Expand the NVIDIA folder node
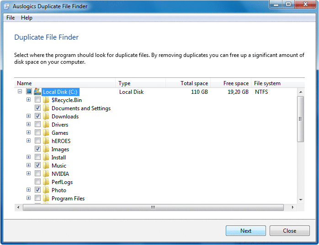 click(28, 173)
